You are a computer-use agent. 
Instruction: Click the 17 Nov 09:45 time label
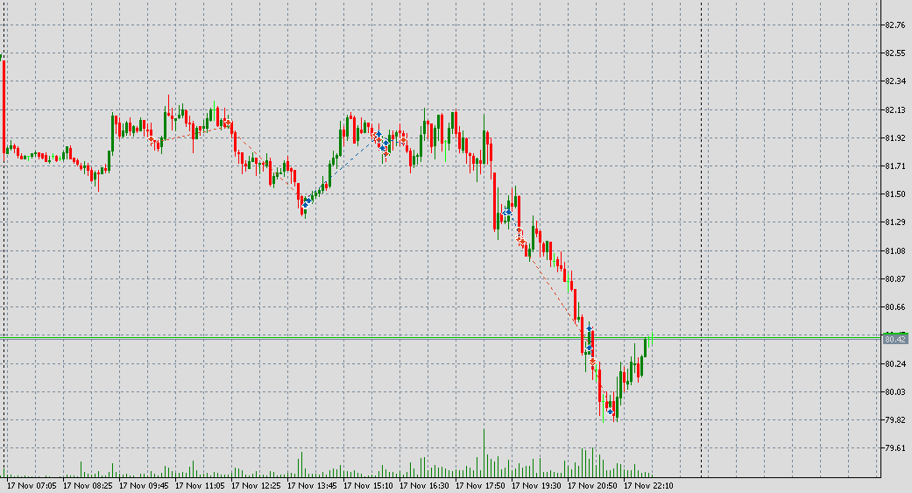pos(144,485)
